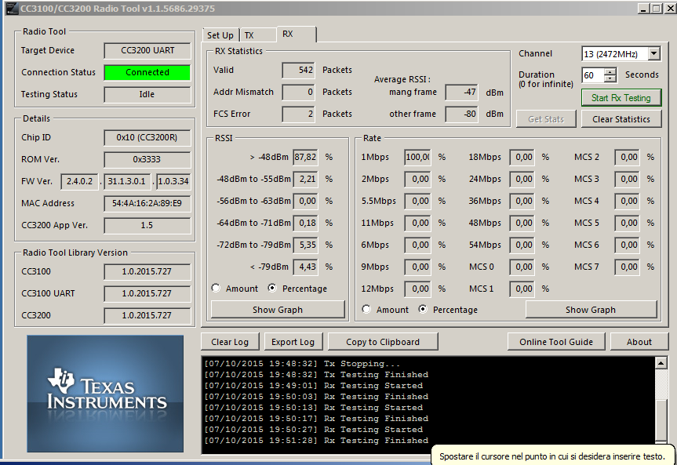The image size is (677, 465).
Task: Click the FW Ver. 1.0.3.34 field
Action: pos(173,181)
